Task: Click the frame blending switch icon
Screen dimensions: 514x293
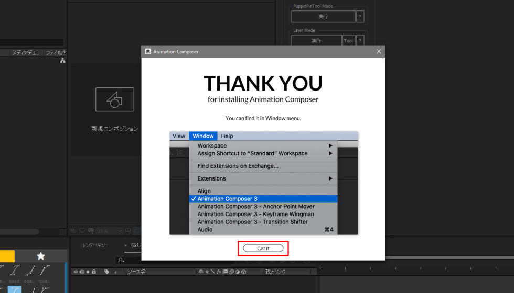Action: pyautogui.click(x=225, y=272)
